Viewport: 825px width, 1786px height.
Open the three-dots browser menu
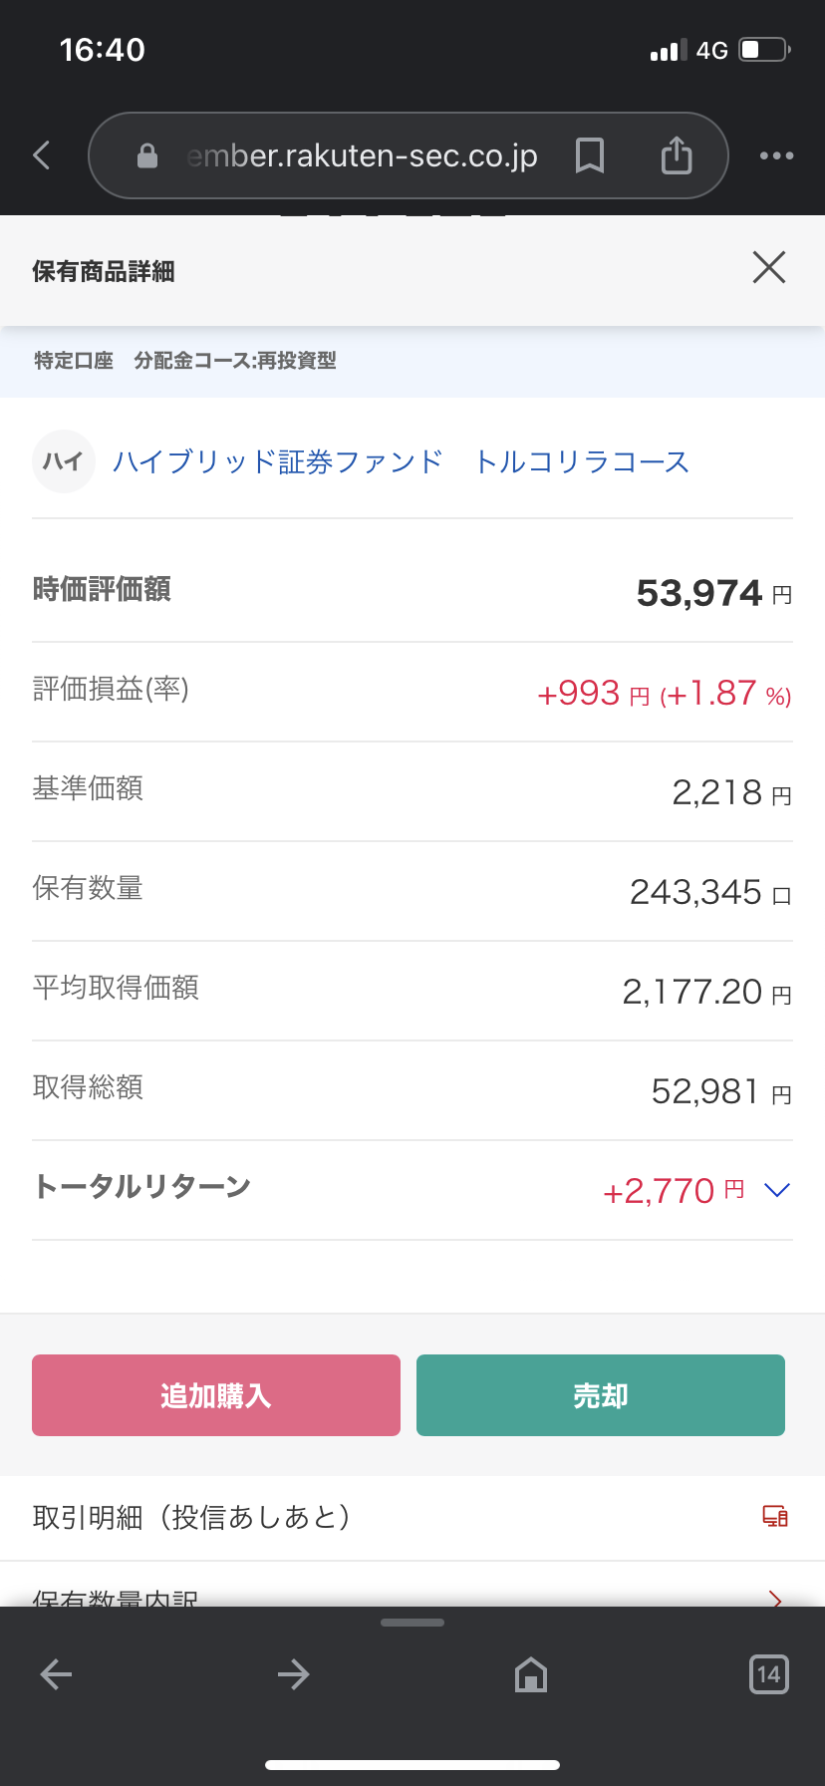point(776,155)
